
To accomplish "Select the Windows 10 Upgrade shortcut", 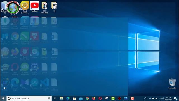I will click(5, 38).
